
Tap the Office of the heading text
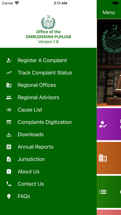pos(48,32)
